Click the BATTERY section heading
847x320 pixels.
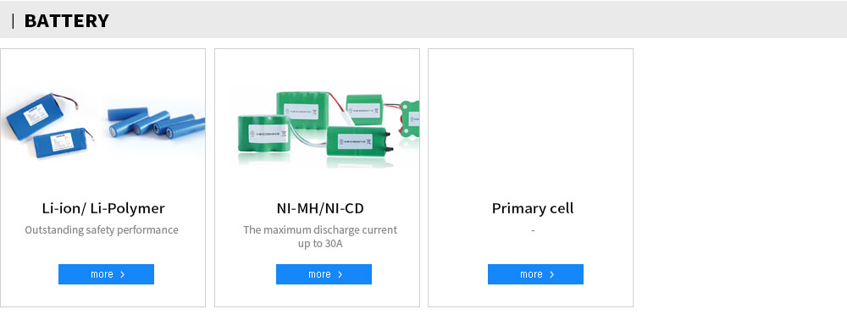(66, 21)
